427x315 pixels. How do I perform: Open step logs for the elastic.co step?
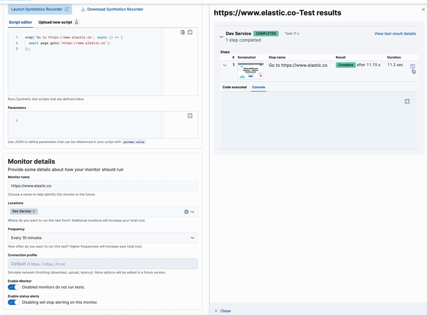412,66
